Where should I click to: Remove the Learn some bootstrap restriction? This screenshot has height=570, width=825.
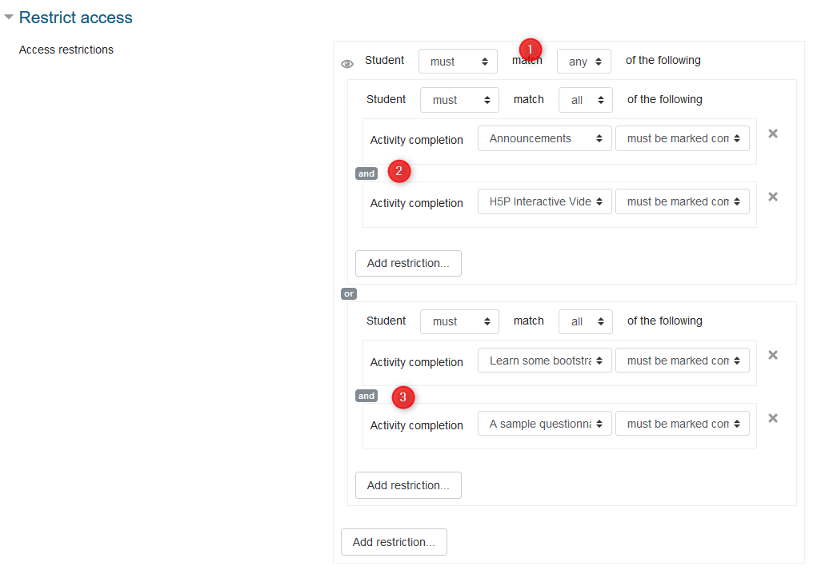773,355
